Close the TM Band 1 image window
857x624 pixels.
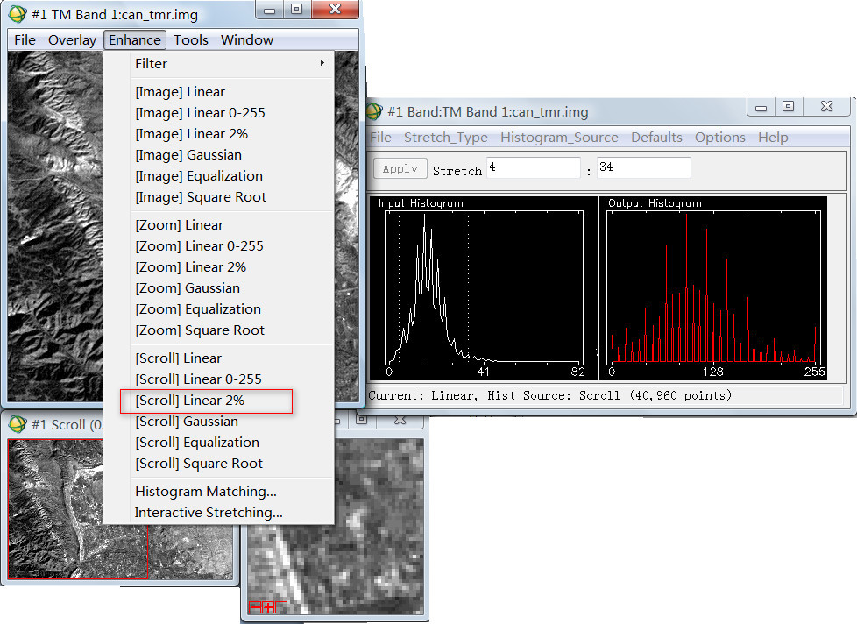335,10
